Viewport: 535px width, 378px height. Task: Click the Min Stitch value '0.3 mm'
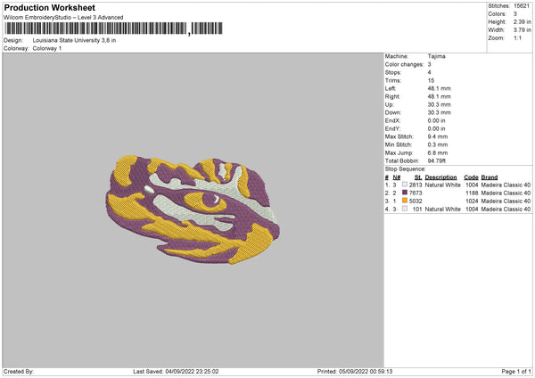[x=438, y=144]
